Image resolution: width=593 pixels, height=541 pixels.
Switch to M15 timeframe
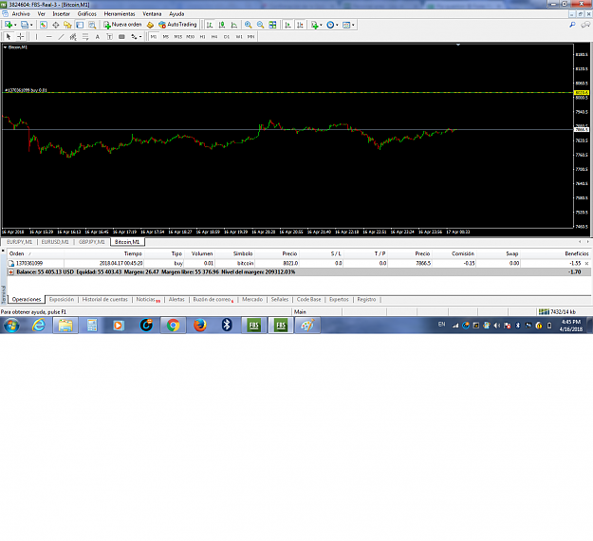[x=177, y=37]
